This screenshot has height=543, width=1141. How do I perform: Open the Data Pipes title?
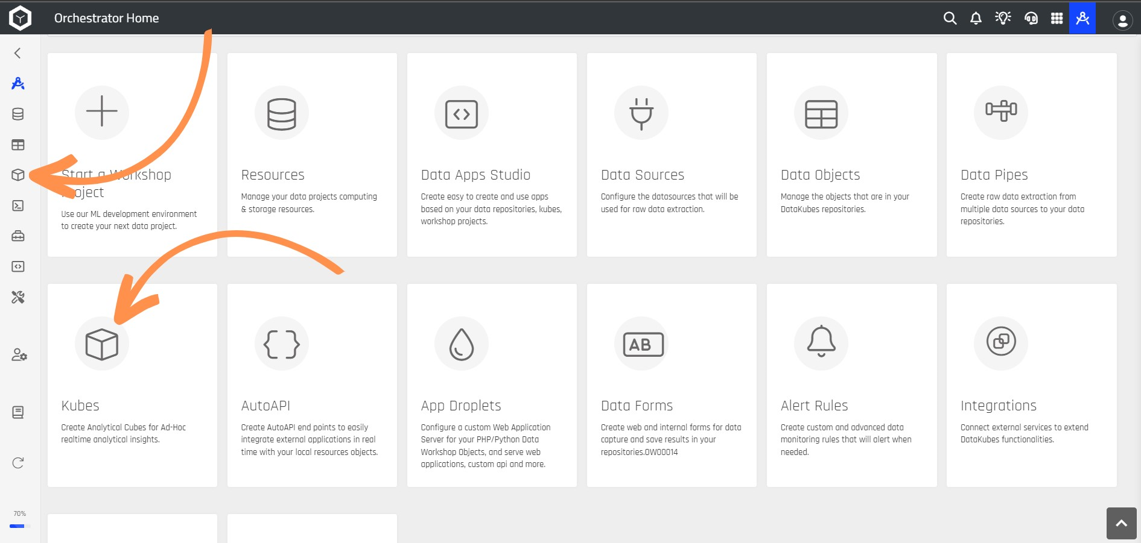coord(994,175)
